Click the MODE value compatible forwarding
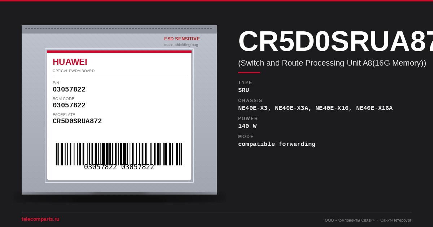433x227 pixels. point(277,144)
